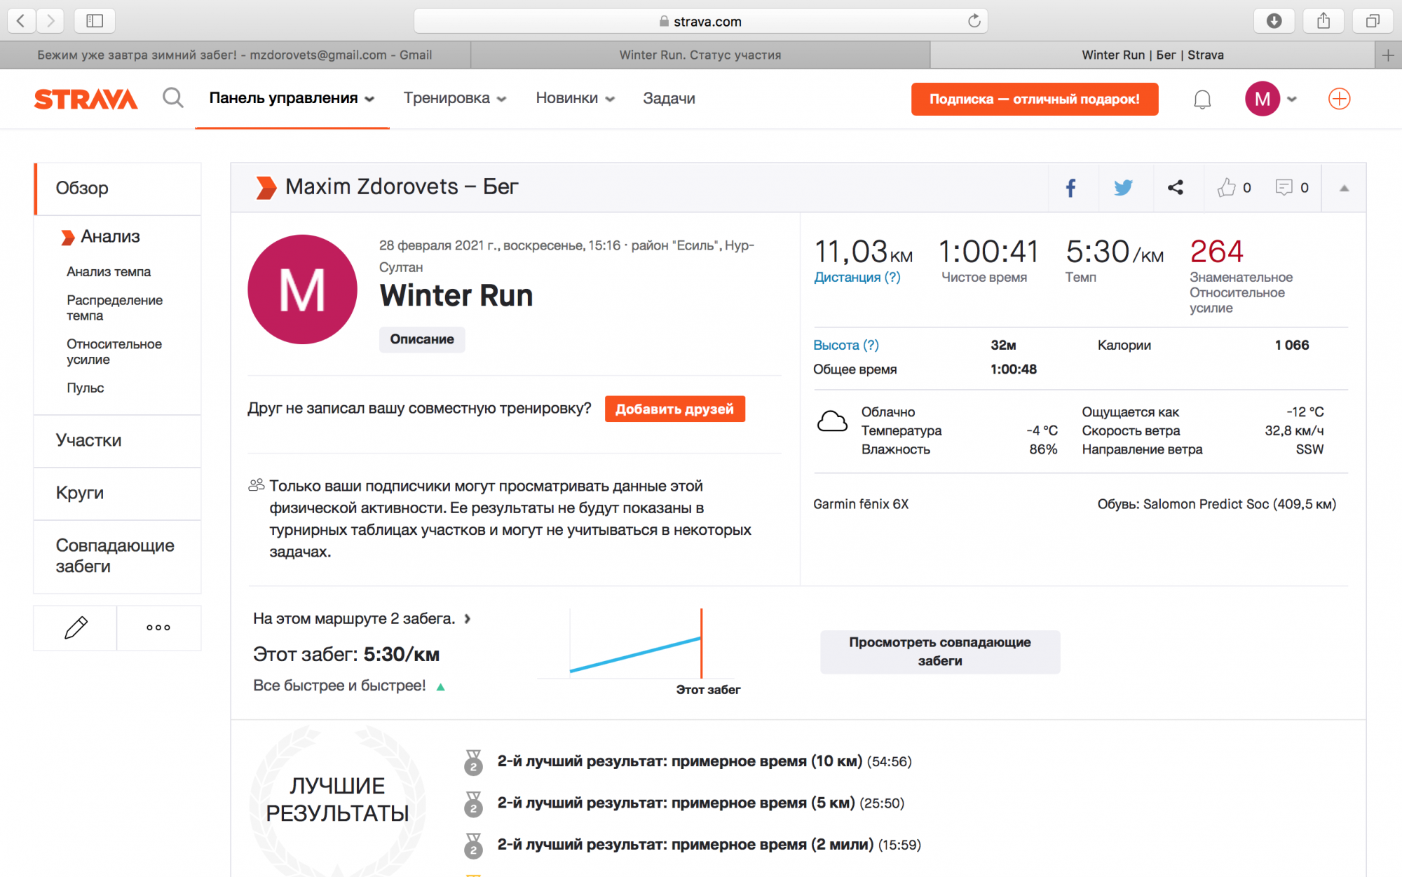The height and width of the screenshot is (877, 1402).
Task: Click the pencil edit activity icon
Action: [x=76, y=627]
